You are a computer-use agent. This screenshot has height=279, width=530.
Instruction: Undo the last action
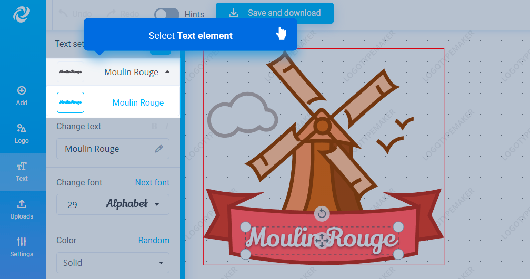[x=75, y=14]
